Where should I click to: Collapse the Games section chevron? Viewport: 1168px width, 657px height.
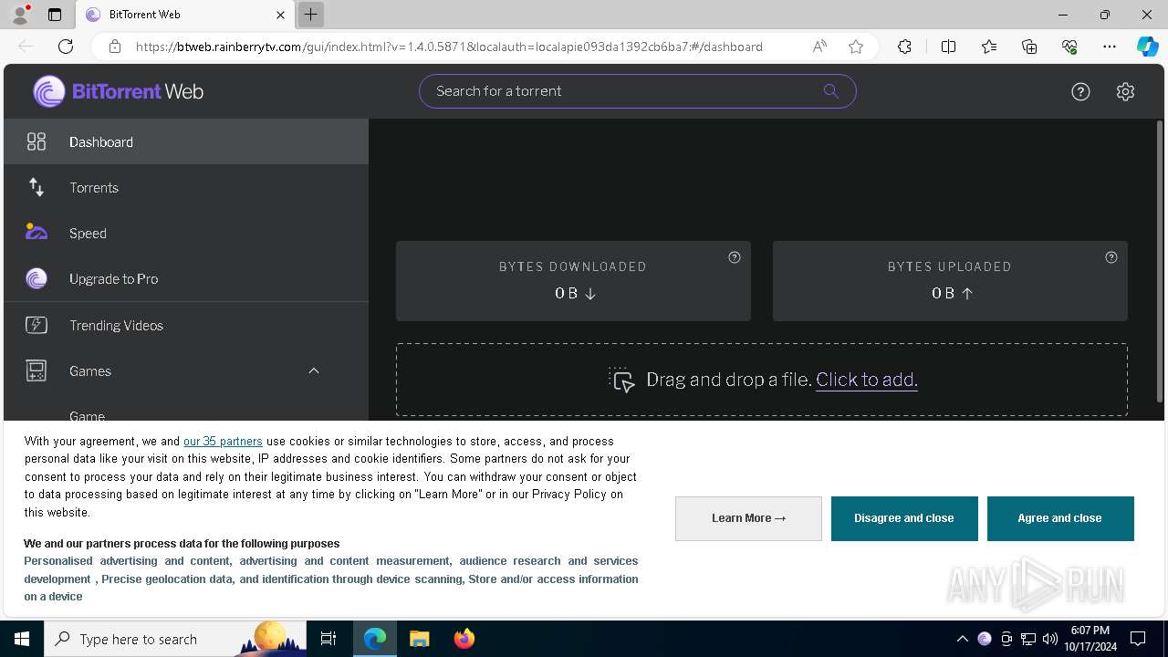coord(314,370)
